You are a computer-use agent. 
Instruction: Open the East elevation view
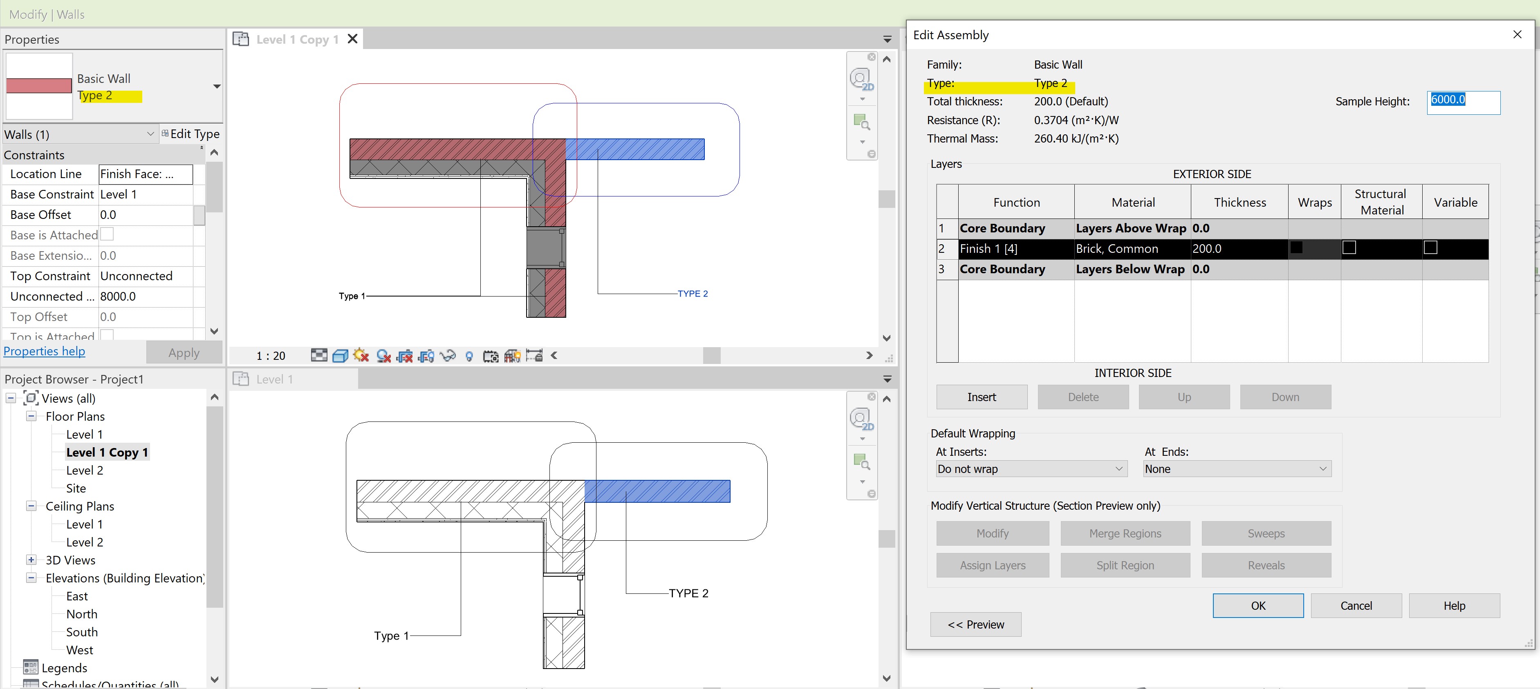pyautogui.click(x=76, y=595)
